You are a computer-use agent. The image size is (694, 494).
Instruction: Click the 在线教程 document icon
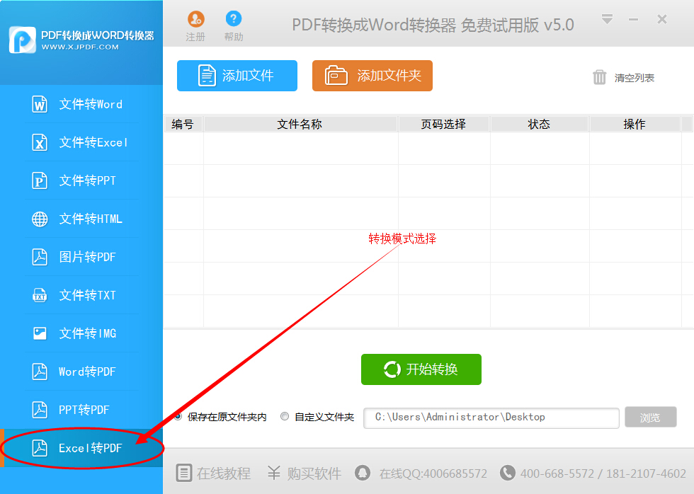(183, 473)
